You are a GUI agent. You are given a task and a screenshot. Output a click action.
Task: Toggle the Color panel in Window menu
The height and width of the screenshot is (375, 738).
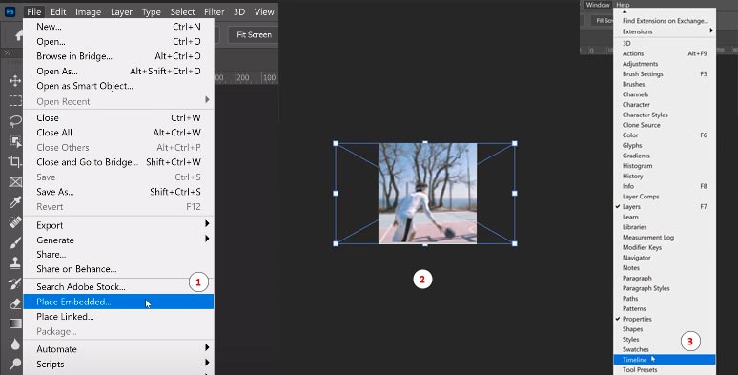click(x=665, y=135)
